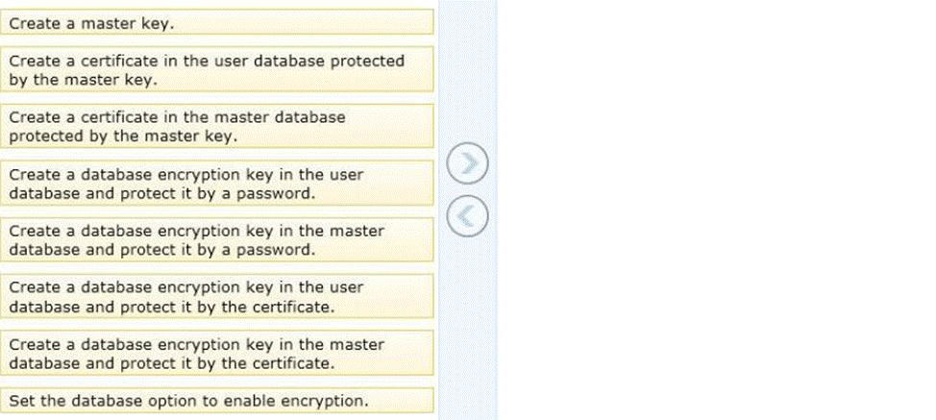Select 'Create a certificate in the user database' step
Image resolution: width=936 pixels, height=420 pixels.
pos(217,69)
